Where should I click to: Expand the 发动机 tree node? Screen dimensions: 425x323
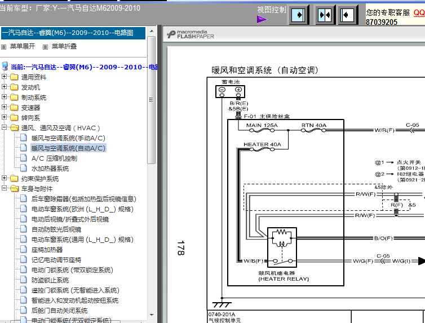[4, 87]
